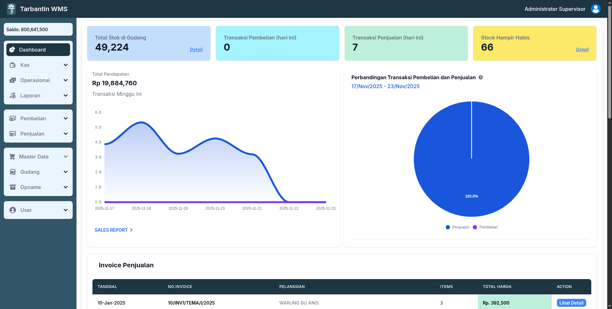Click the Opname archive icon
The image size is (612, 309).
(x=13, y=187)
